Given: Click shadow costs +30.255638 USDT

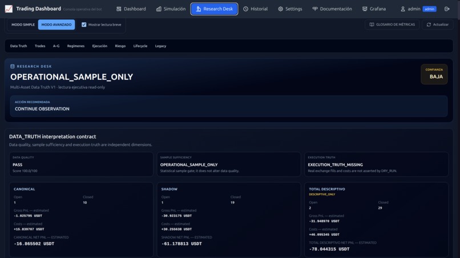Looking at the screenshot, I should tap(176, 230).
